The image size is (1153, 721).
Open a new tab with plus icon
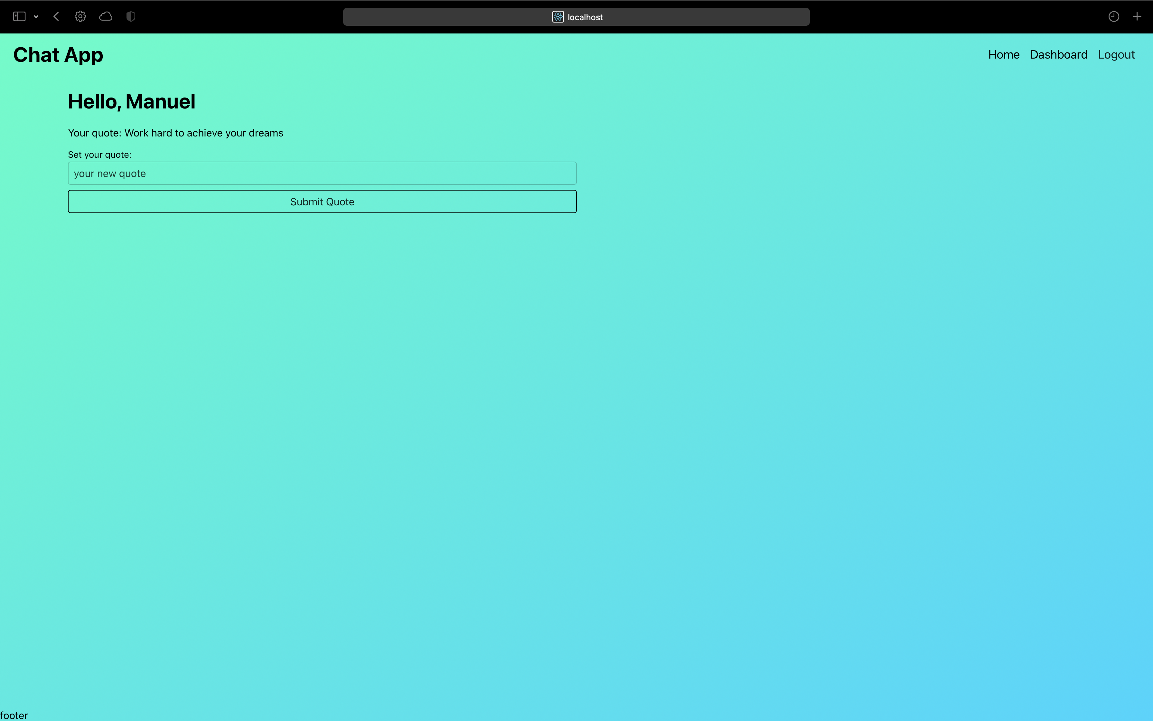(x=1137, y=17)
